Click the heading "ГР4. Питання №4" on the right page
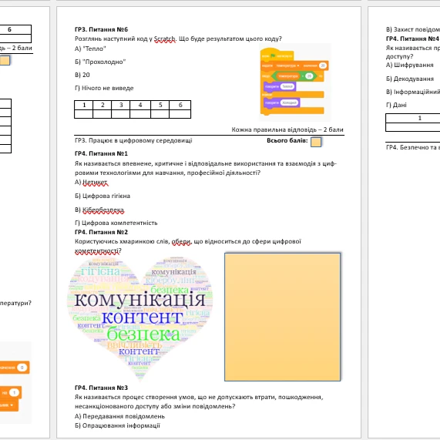The image size is (440, 440). [x=412, y=39]
